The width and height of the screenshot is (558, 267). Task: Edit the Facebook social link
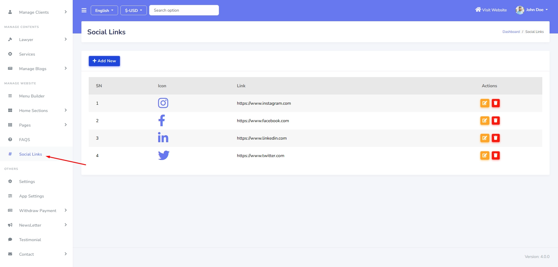tap(485, 120)
